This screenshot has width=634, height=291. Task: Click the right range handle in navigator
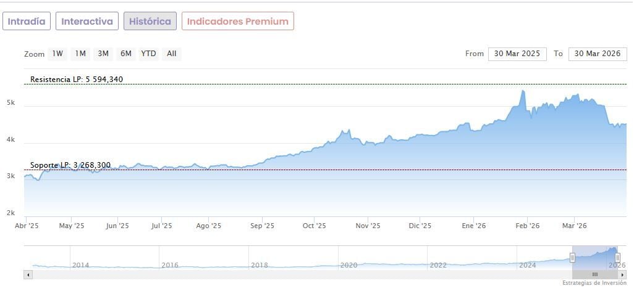pyautogui.click(x=617, y=258)
